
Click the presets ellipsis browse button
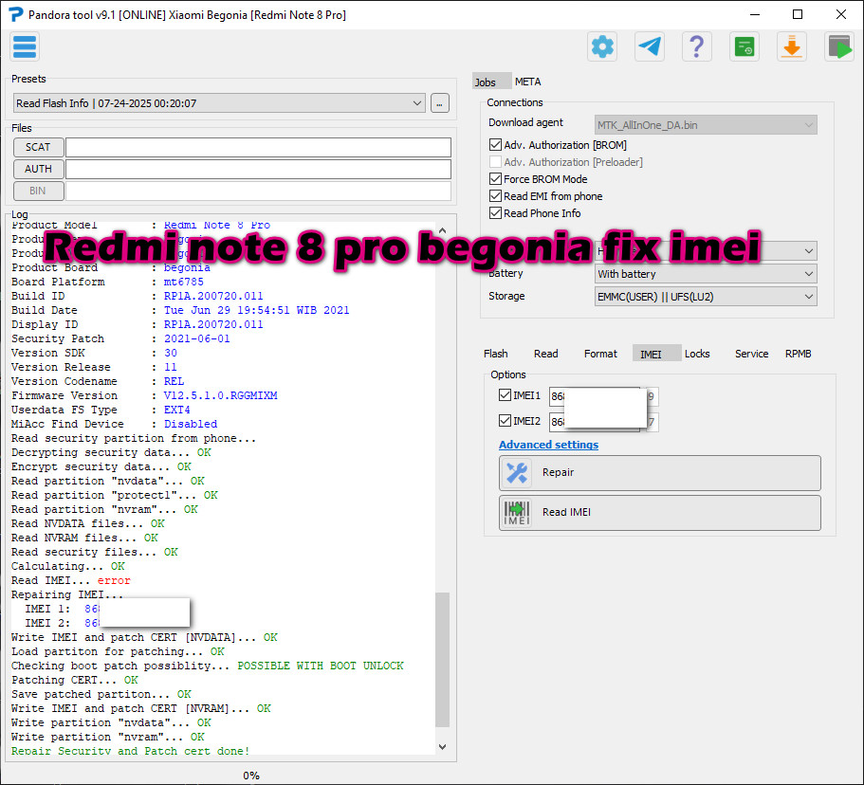coord(440,103)
